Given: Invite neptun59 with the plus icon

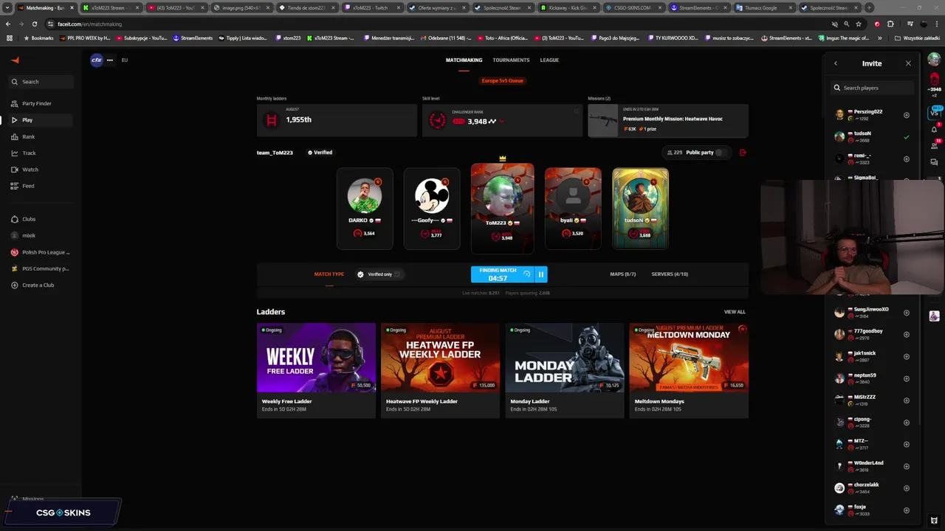Looking at the screenshot, I should click(907, 378).
